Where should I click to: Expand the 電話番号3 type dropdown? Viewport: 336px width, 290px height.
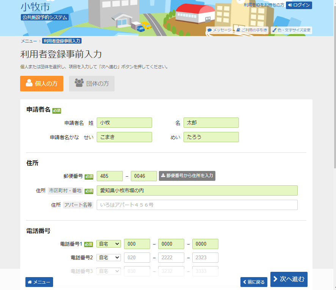(x=108, y=271)
